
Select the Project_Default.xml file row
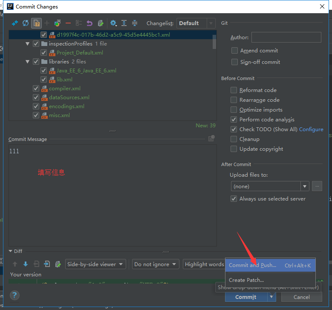pyautogui.click(x=80, y=53)
